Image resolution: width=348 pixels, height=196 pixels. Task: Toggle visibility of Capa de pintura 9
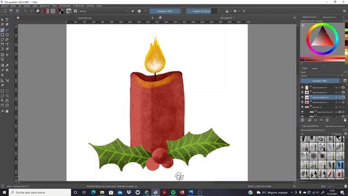click(302, 87)
